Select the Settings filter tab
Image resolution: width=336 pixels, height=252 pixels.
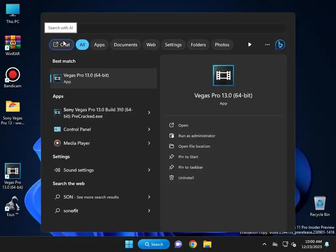coord(173,45)
